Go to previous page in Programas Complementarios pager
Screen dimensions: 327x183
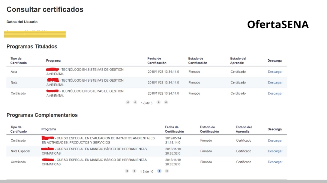(134, 171)
